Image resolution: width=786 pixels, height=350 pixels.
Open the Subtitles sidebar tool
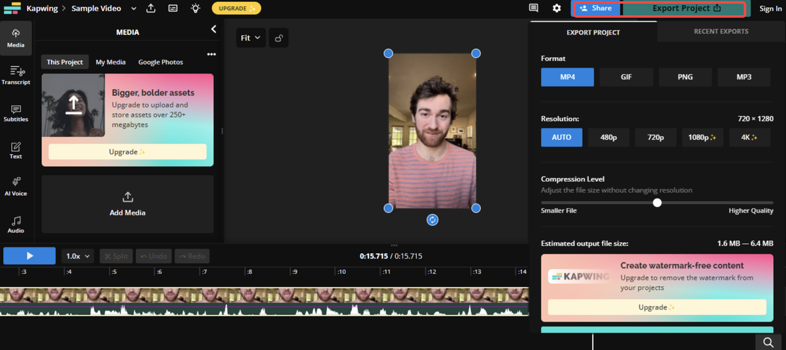point(16,113)
